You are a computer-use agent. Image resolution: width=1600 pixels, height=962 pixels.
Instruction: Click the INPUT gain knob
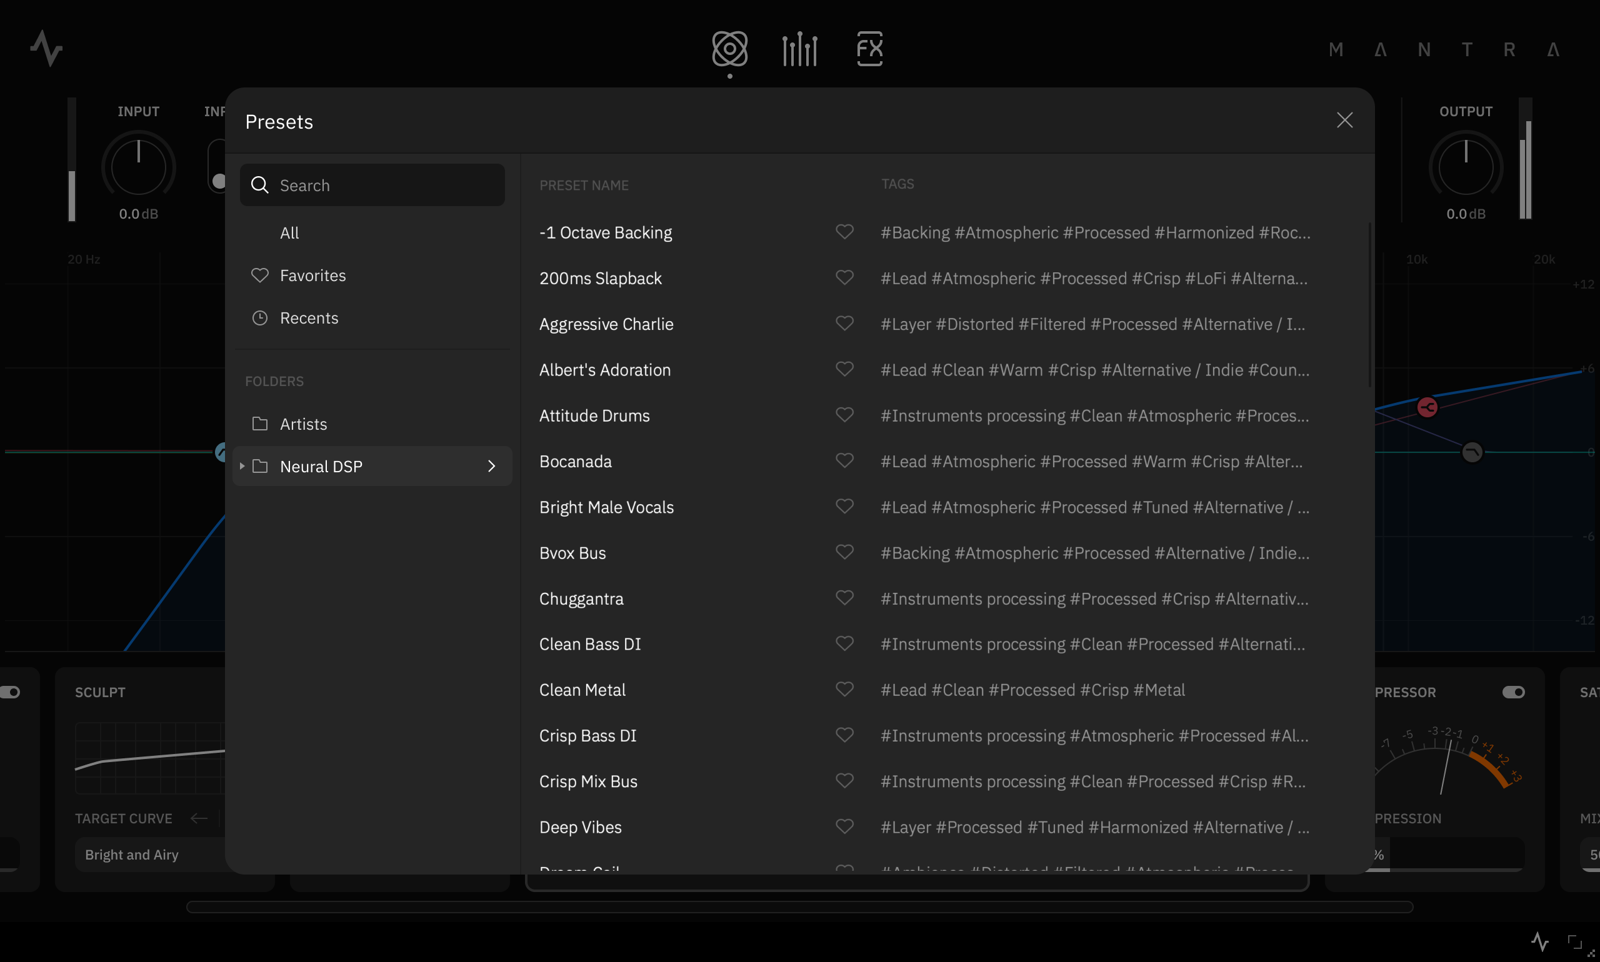pyautogui.click(x=138, y=166)
